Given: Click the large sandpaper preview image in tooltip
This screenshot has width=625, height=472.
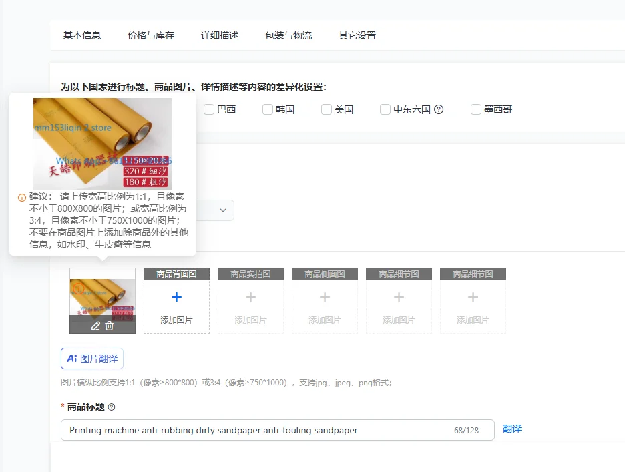Looking at the screenshot, I should [x=103, y=144].
